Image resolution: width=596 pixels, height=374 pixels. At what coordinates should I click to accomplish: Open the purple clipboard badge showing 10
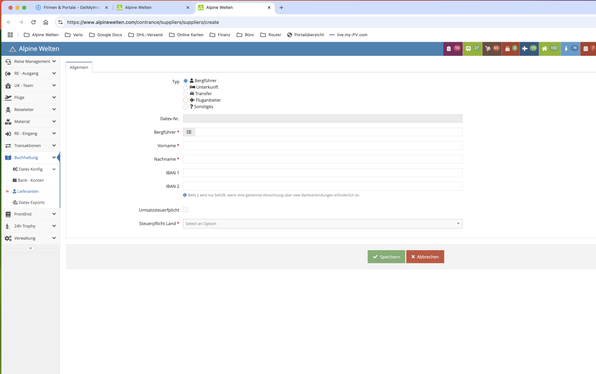coord(453,49)
